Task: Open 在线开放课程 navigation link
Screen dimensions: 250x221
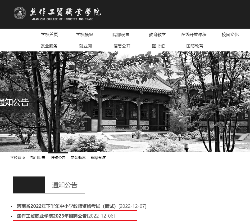Action: (194, 34)
